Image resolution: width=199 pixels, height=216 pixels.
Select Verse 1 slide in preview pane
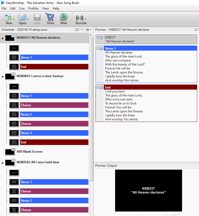(x=146, y=64)
